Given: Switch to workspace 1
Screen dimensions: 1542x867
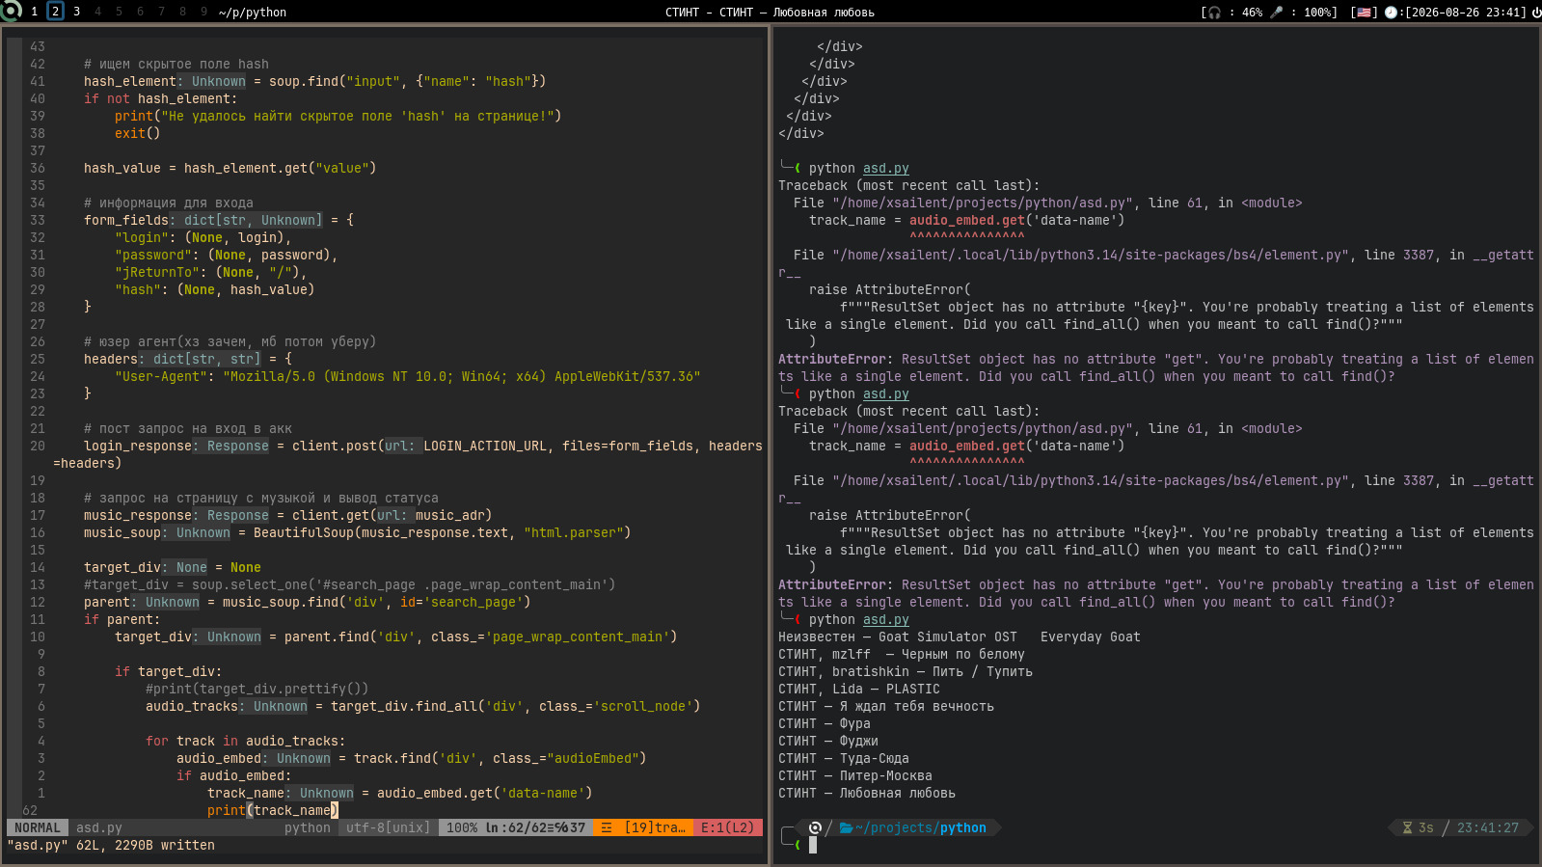Looking at the screenshot, I should pos(35,12).
